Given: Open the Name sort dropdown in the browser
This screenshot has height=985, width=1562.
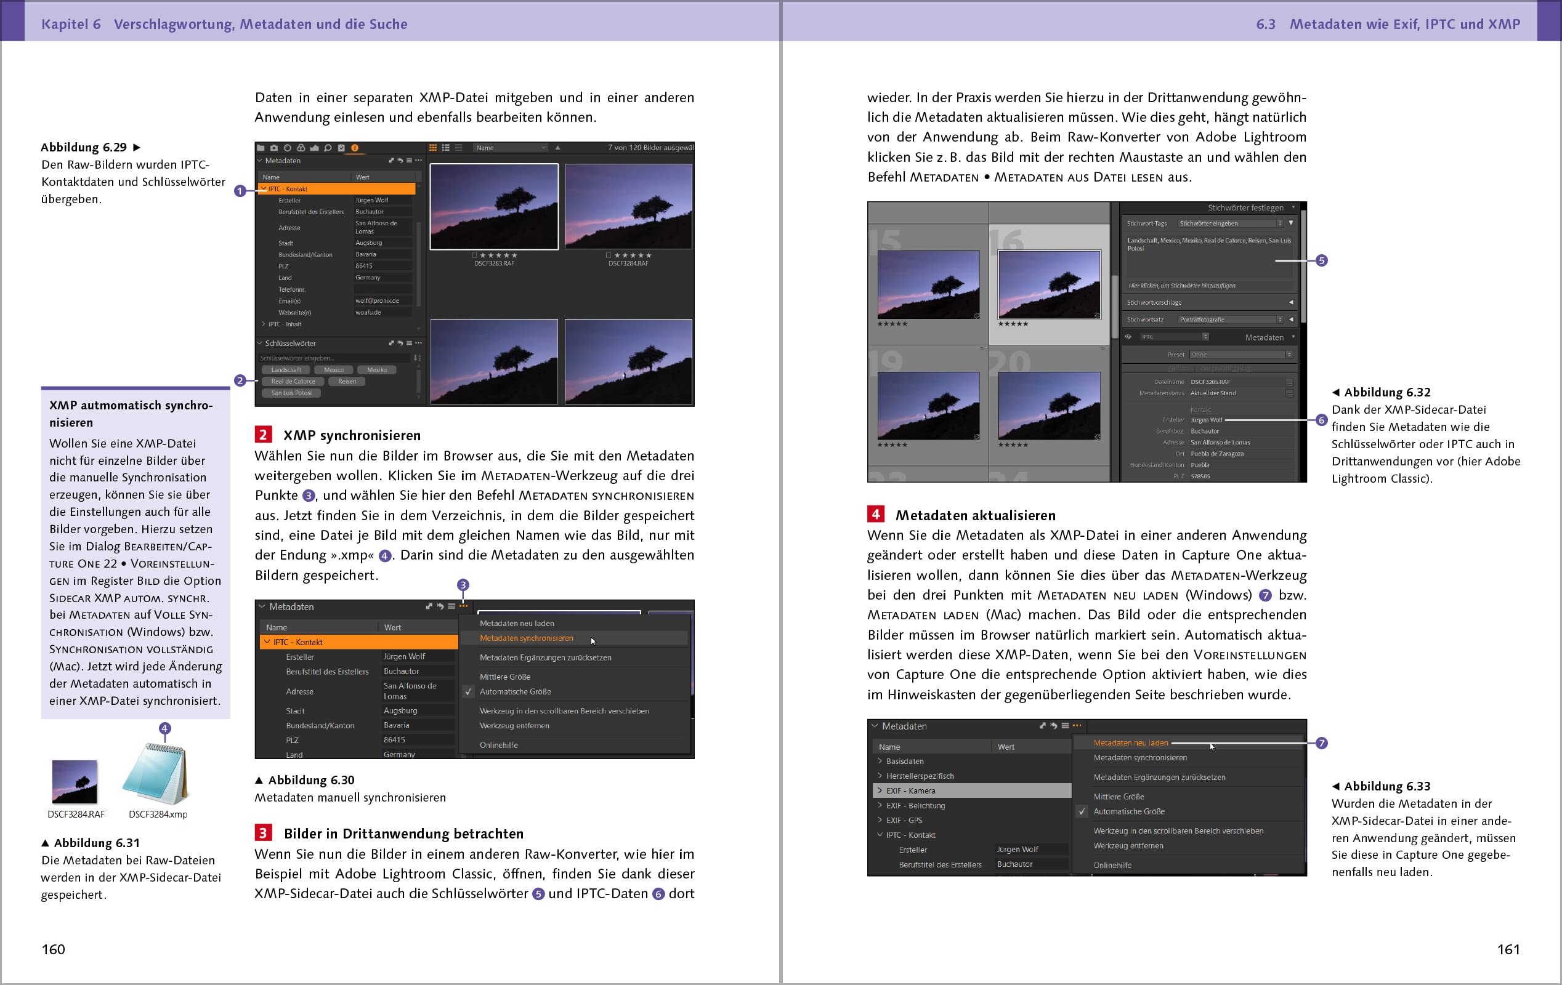Looking at the screenshot, I should coord(511,148).
